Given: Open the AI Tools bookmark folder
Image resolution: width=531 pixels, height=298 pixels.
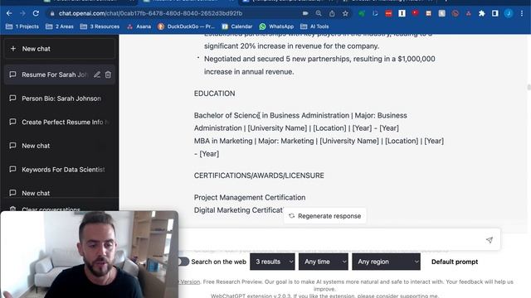Looking at the screenshot, I should pyautogui.click(x=314, y=26).
